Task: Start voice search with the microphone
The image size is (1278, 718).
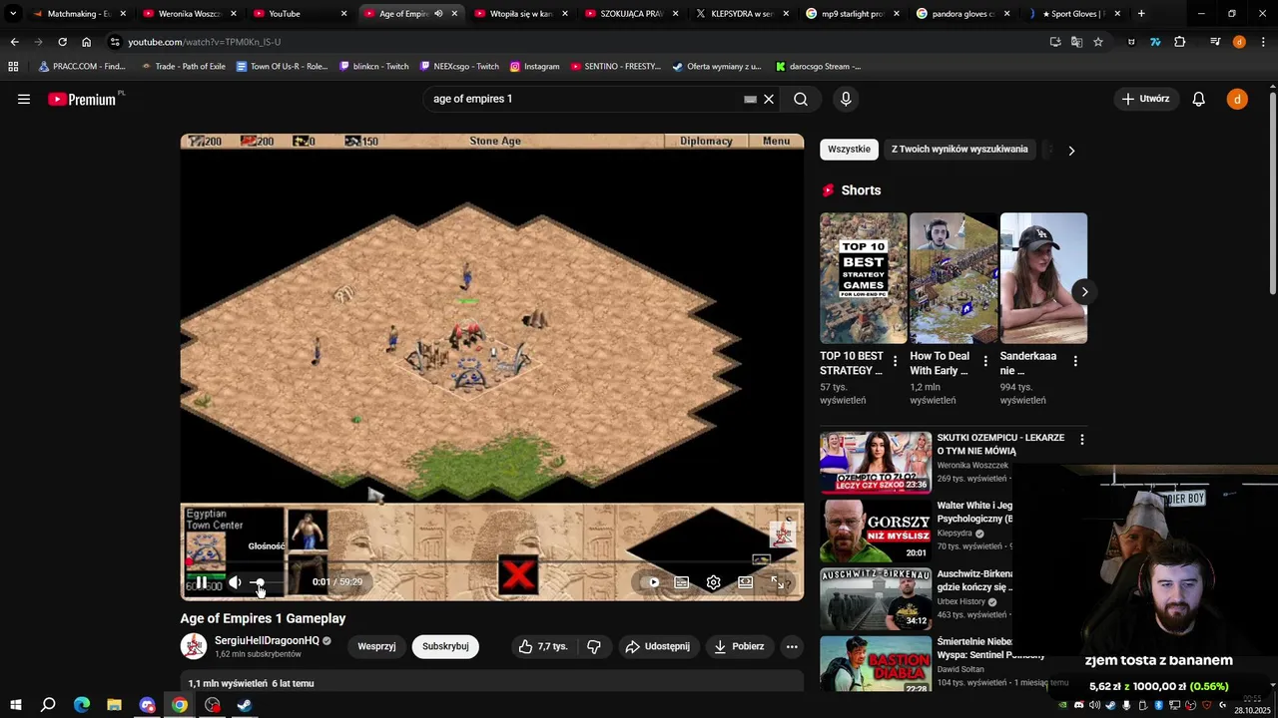Action: pyautogui.click(x=846, y=99)
